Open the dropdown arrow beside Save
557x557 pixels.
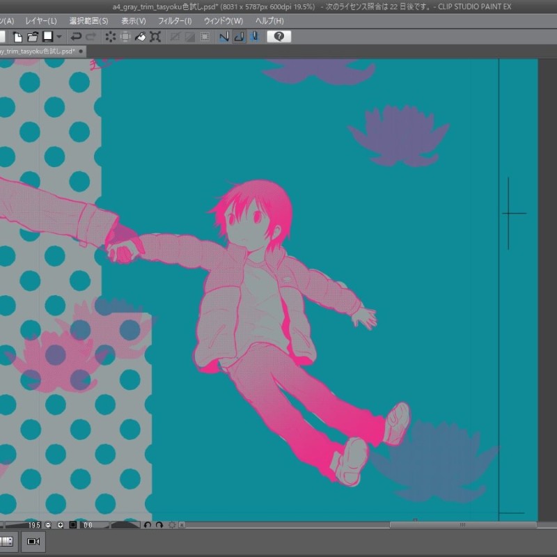click(x=59, y=36)
